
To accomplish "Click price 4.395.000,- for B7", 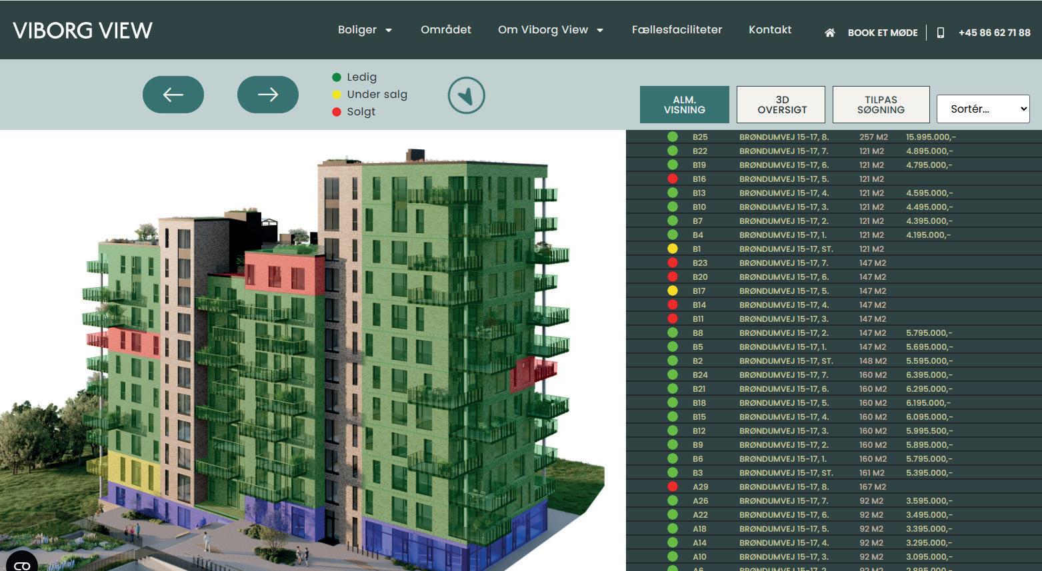I will (929, 221).
